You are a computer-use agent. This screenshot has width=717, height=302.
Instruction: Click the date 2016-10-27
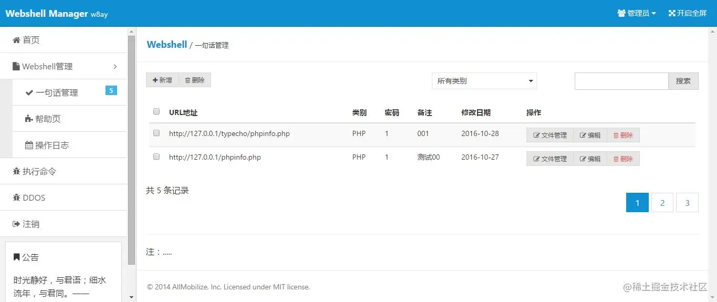point(480,157)
